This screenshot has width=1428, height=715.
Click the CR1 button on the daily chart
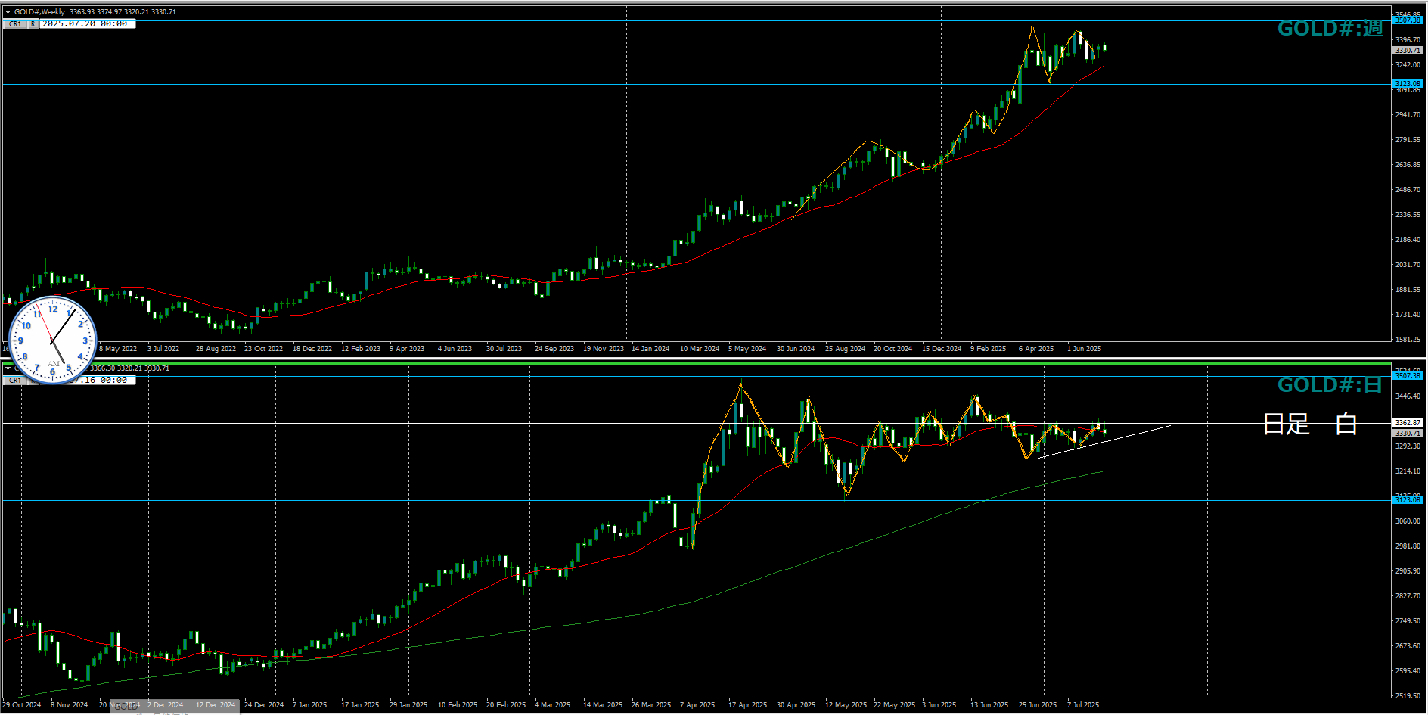[x=15, y=381]
